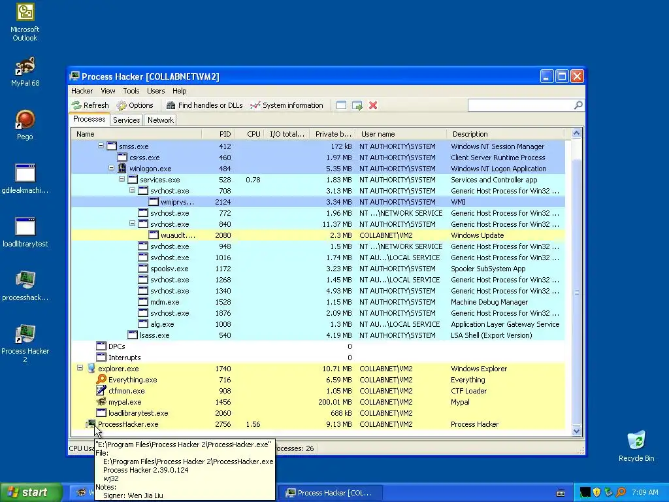669x502 pixels.
Task: Collapse the smss.exe tree node
Action: (x=101, y=146)
